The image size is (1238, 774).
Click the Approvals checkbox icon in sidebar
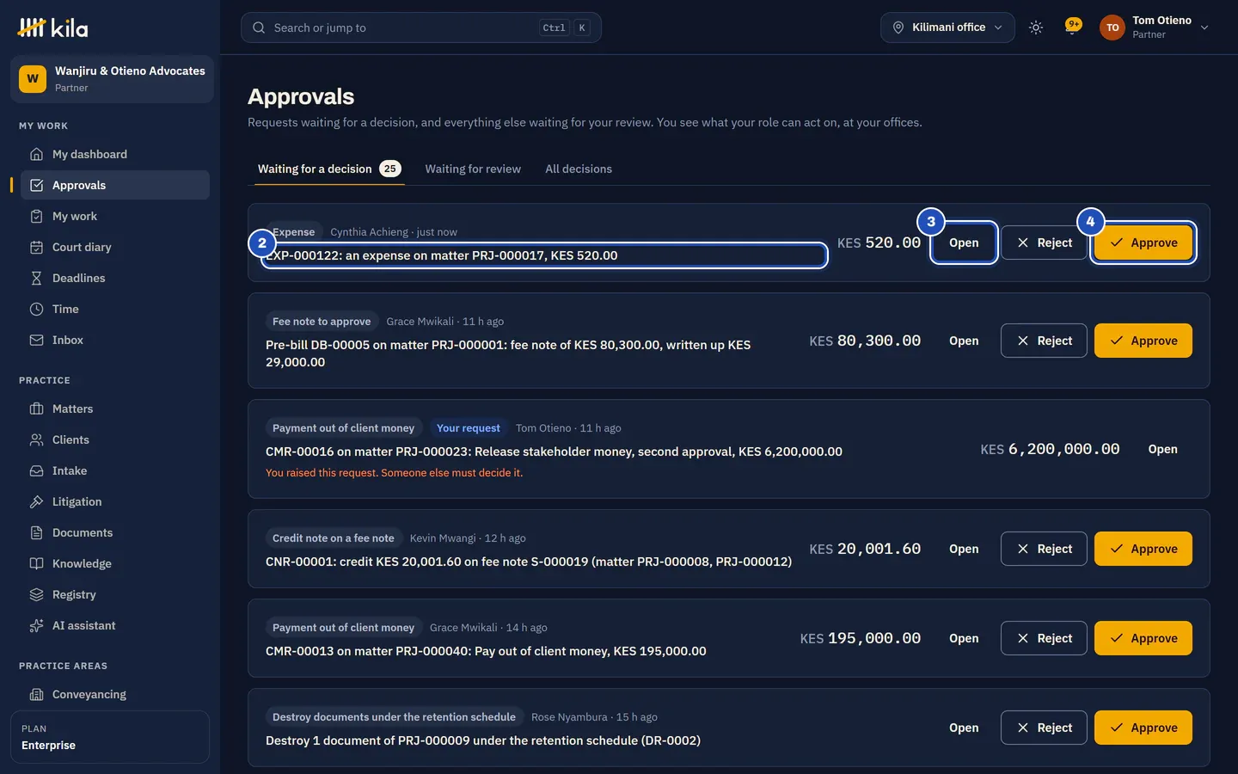[36, 185]
